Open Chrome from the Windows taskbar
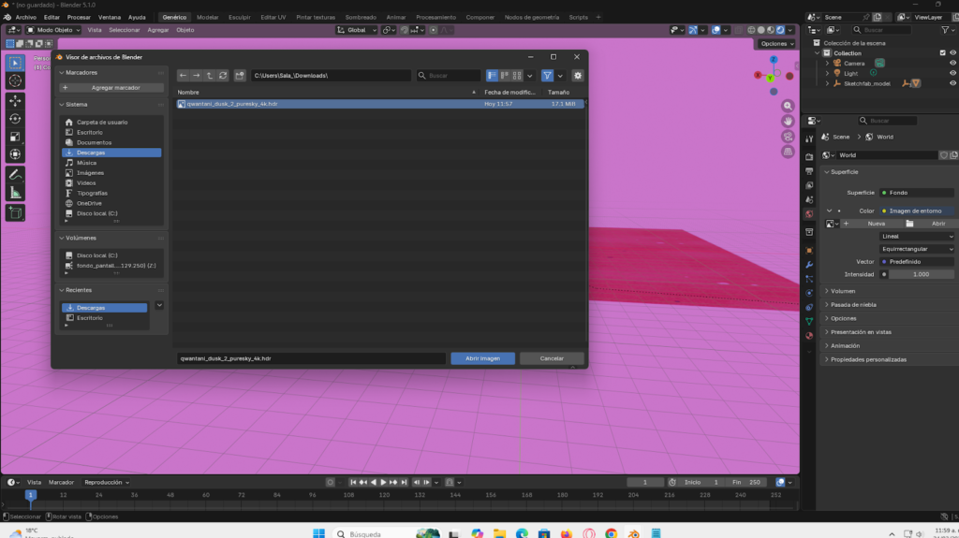 point(611,533)
